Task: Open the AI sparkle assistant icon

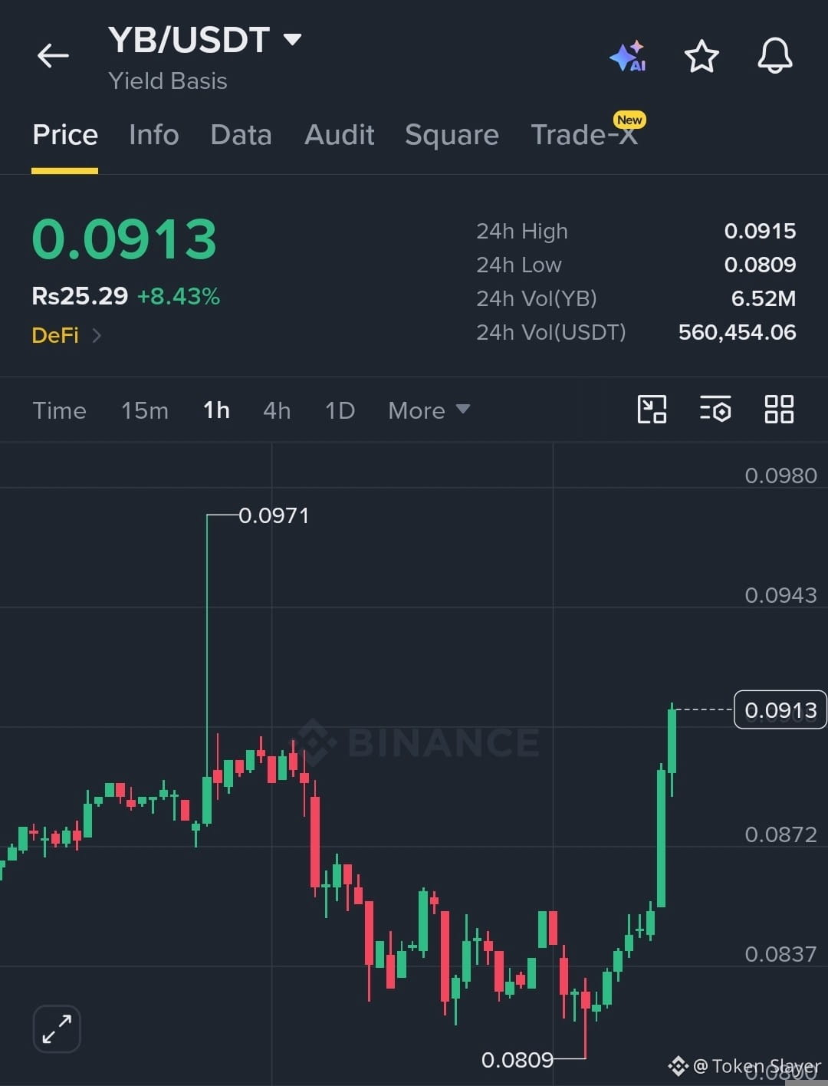Action: pyautogui.click(x=628, y=57)
